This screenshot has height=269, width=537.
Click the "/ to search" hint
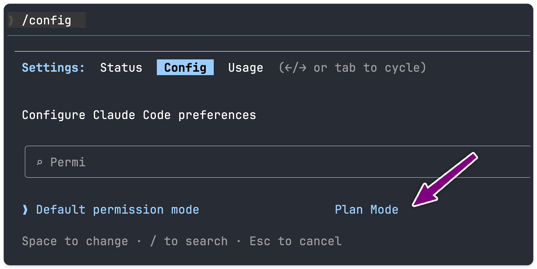(x=189, y=241)
